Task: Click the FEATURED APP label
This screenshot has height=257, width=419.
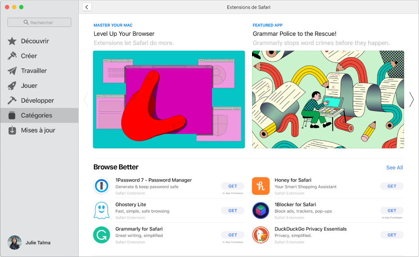Action: [267, 25]
